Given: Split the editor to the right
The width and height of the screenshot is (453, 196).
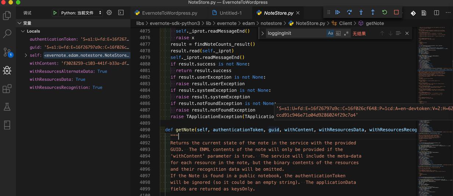Looking at the screenshot, I should pos(436,13).
